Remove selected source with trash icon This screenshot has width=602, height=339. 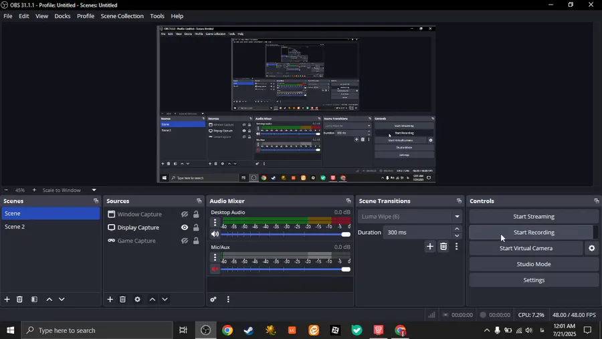click(x=122, y=299)
